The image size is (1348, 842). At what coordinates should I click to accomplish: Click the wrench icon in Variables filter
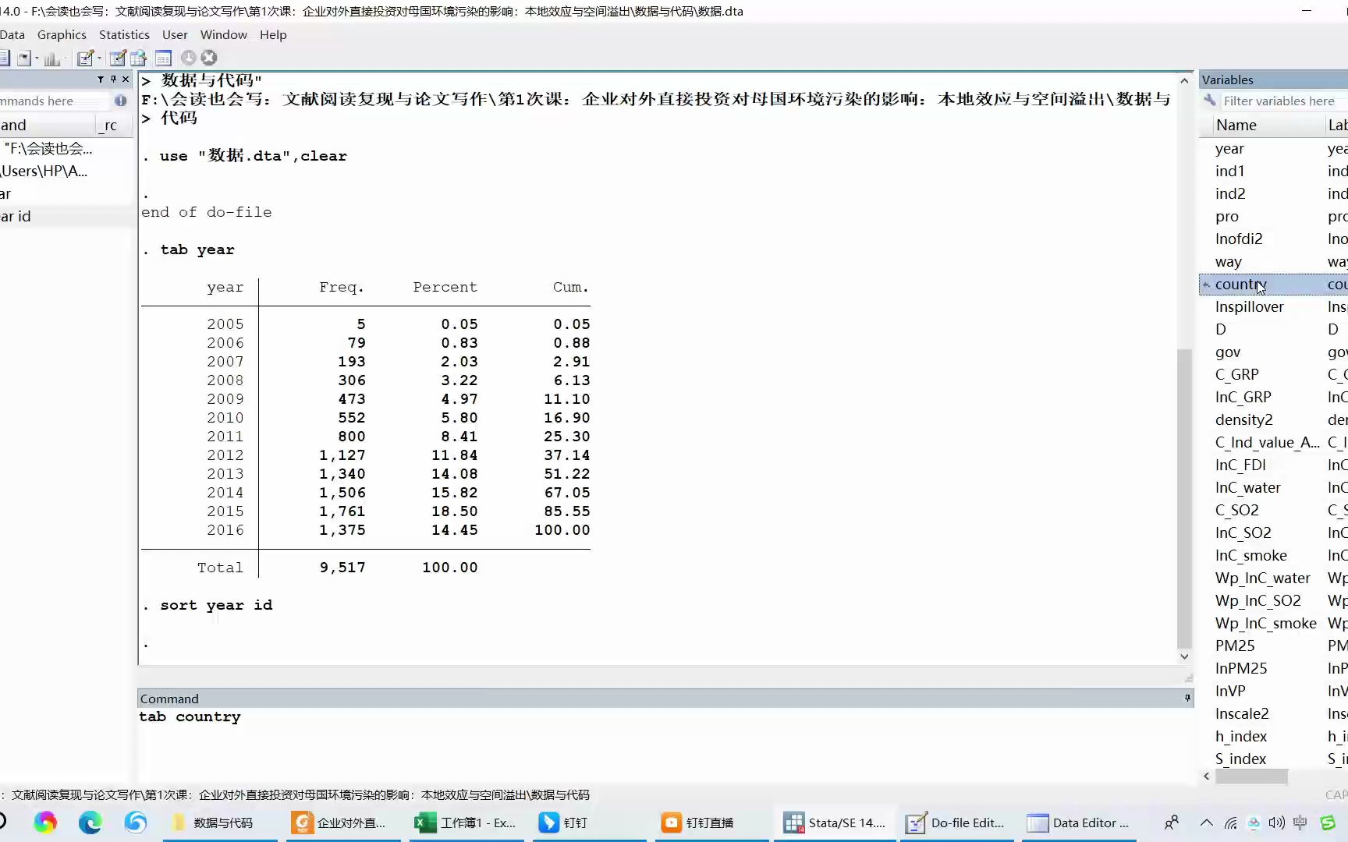[x=1210, y=101]
